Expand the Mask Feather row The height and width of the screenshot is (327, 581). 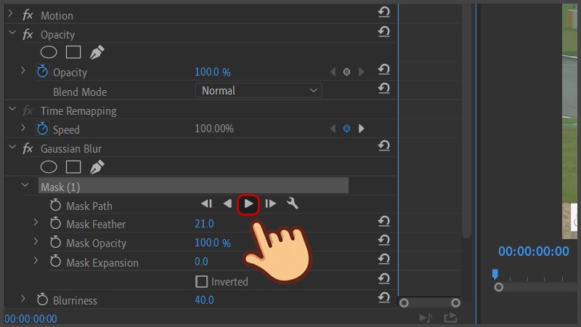pyautogui.click(x=36, y=222)
